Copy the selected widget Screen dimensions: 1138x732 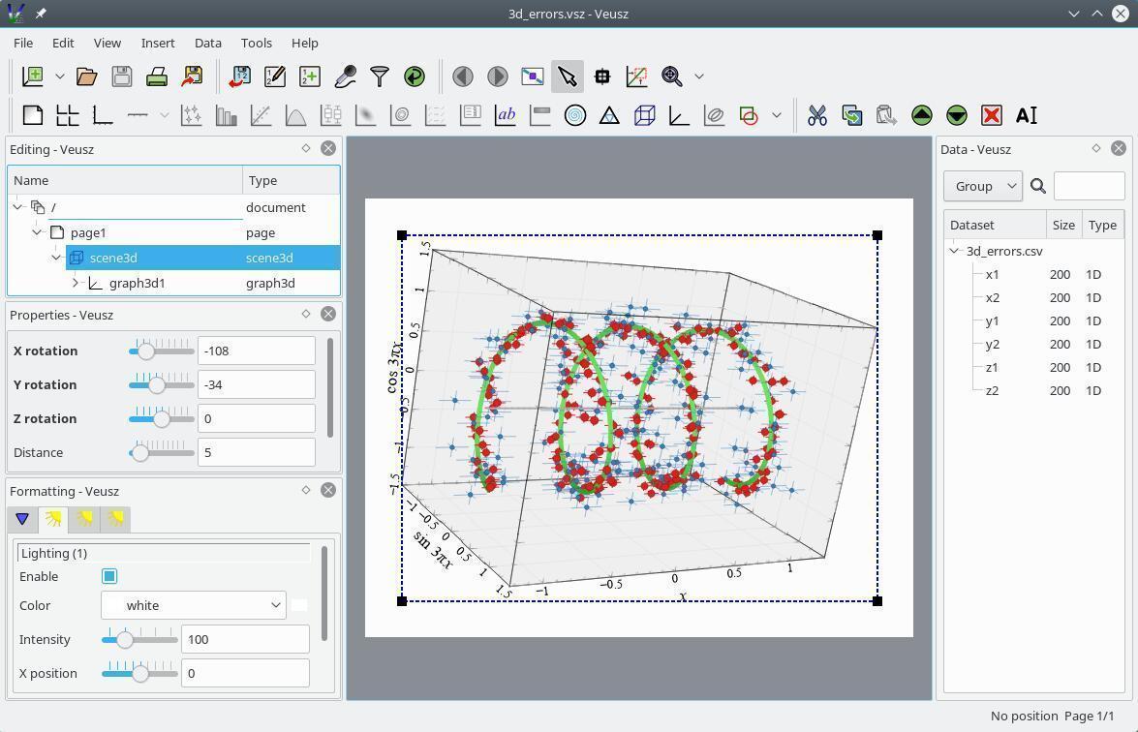pyautogui.click(x=852, y=115)
